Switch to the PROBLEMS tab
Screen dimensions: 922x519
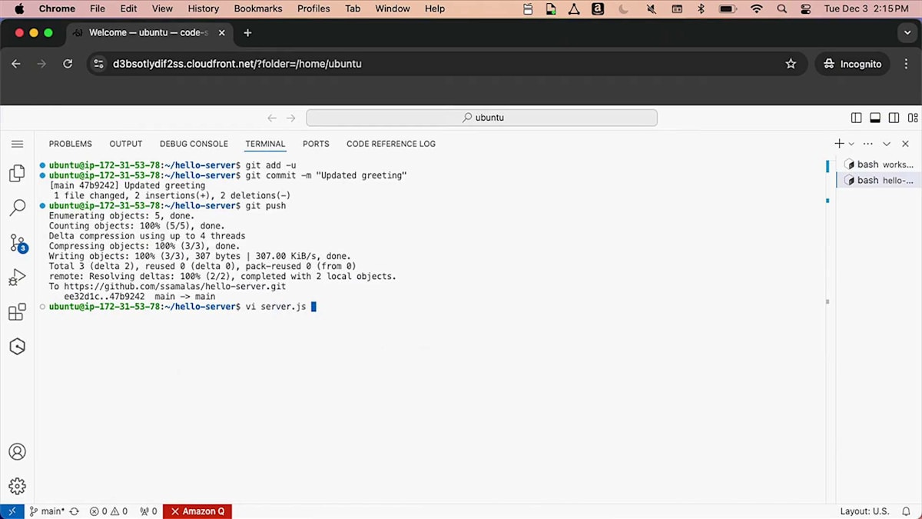tap(71, 144)
